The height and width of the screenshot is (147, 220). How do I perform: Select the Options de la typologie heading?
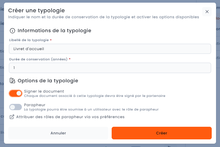(48, 81)
